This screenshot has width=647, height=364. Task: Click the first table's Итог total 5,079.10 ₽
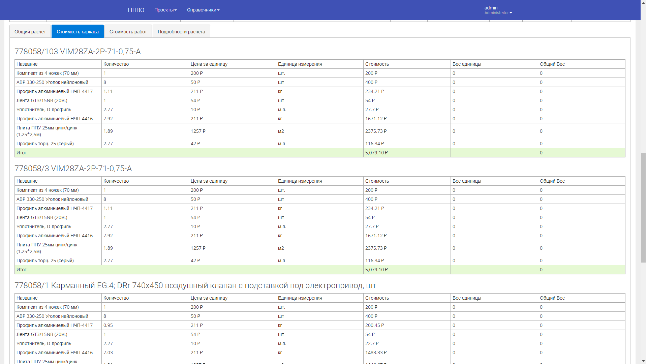click(x=376, y=153)
